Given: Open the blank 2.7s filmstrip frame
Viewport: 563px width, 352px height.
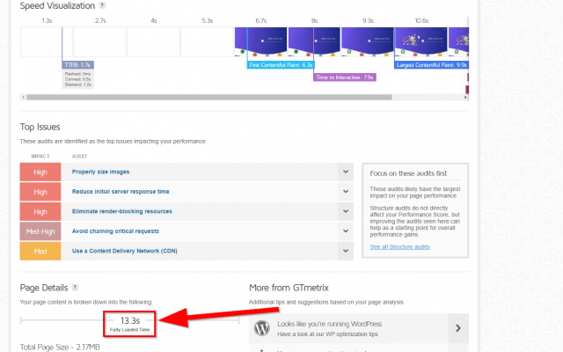Looking at the screenshot, I should (x=99, y=41).
